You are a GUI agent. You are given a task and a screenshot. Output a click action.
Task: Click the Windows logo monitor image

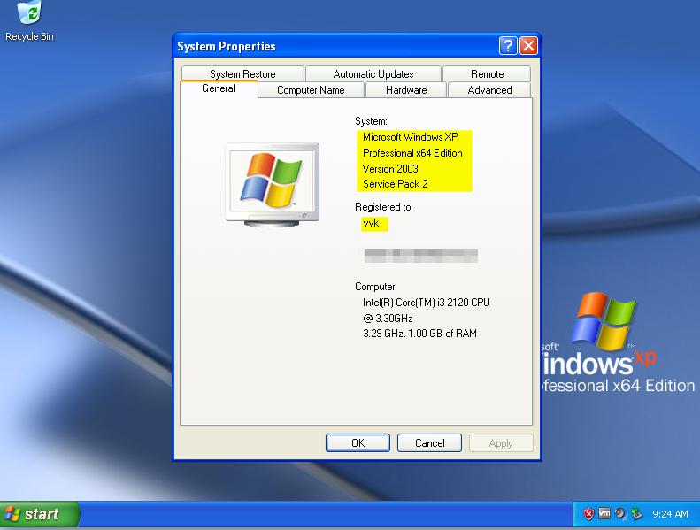pos(273,184)
